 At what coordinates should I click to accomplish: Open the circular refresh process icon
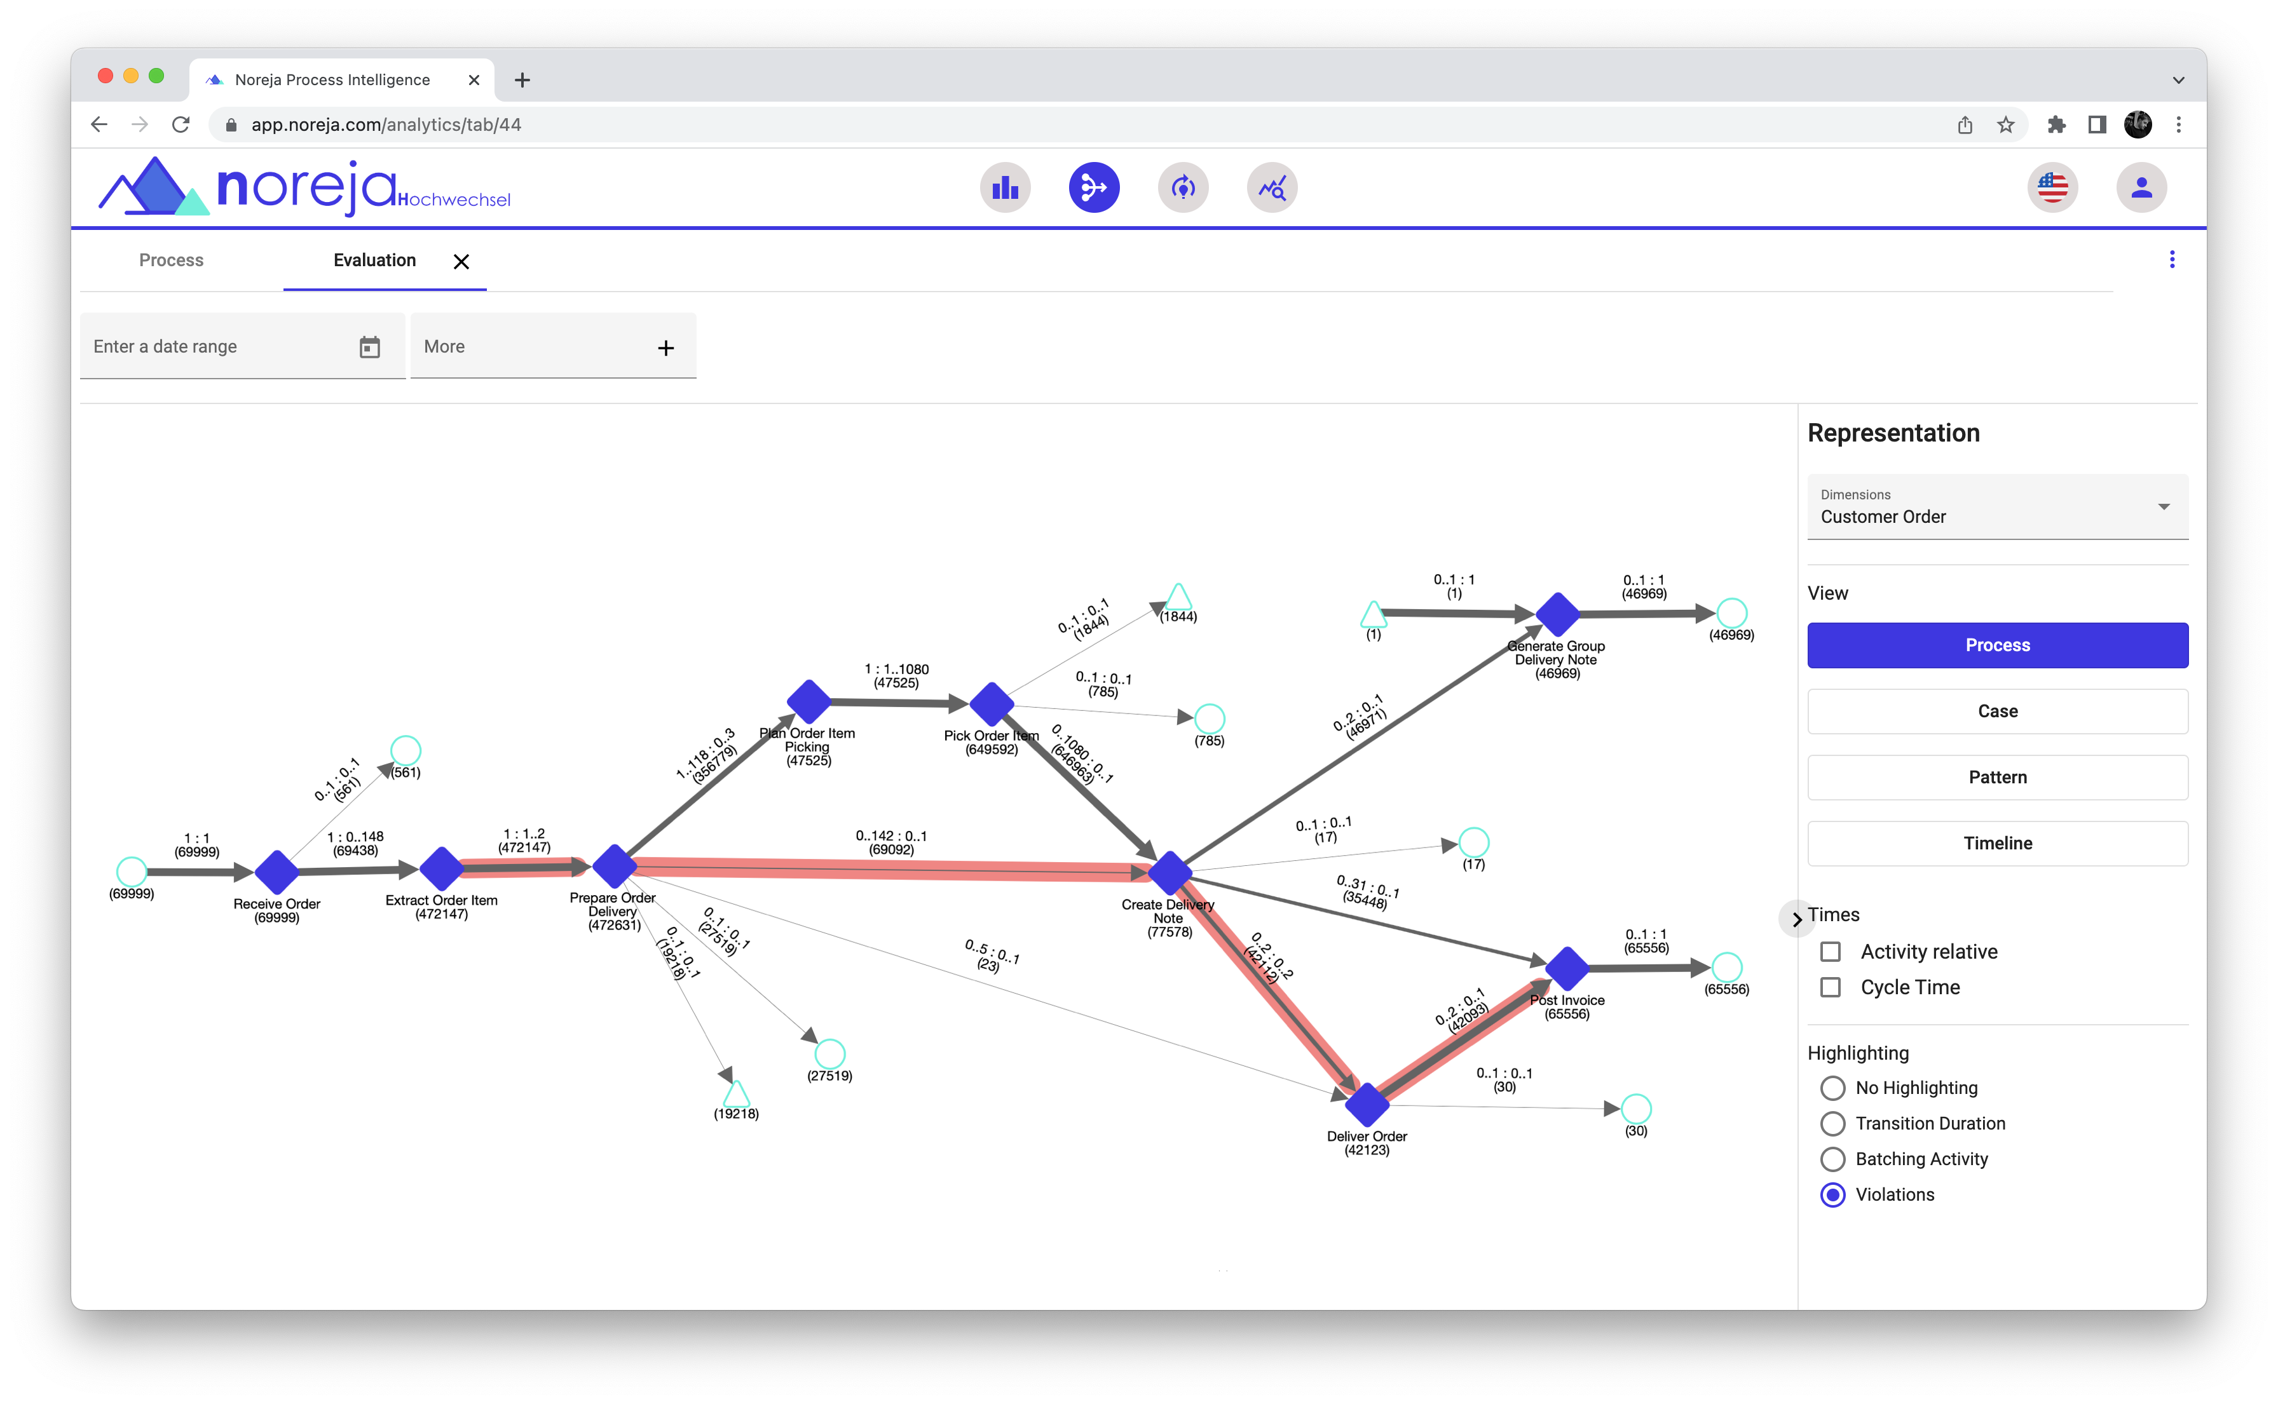1183,187
